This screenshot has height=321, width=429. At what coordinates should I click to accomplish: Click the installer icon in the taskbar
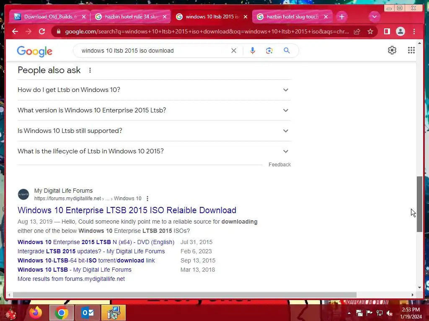tap(114, 313)
